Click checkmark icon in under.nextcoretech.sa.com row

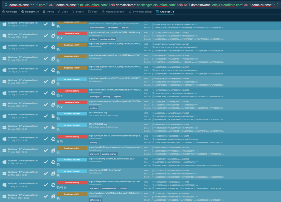(x=46, y=59)
